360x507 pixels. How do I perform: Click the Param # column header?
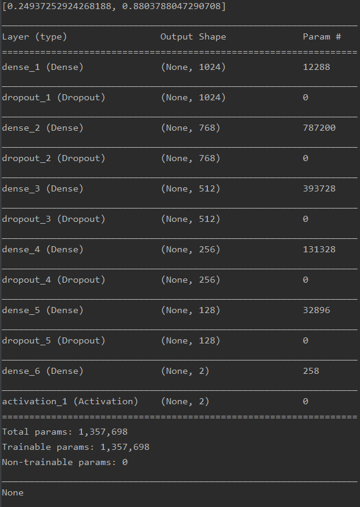click(x=322, y=37)
